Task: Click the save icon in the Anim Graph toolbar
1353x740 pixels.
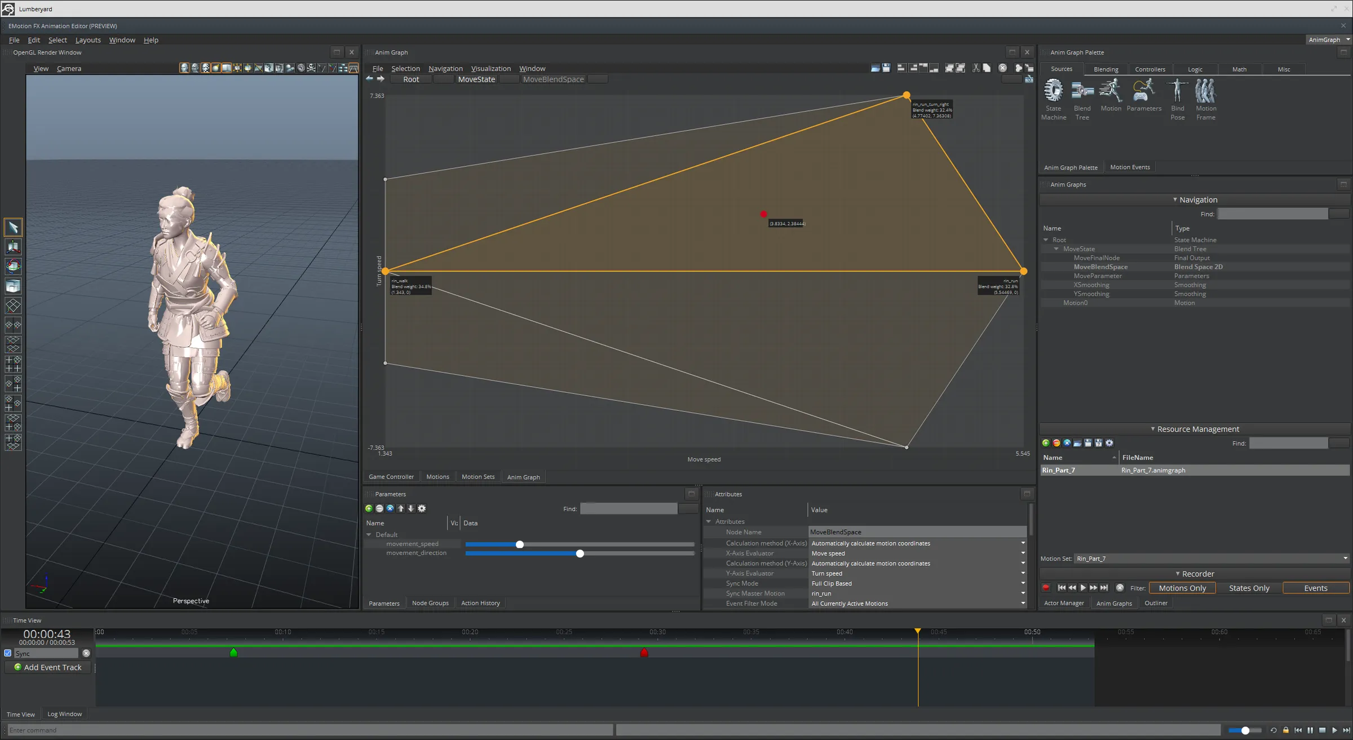Action: pyautogui.click(x=886, y=68)
